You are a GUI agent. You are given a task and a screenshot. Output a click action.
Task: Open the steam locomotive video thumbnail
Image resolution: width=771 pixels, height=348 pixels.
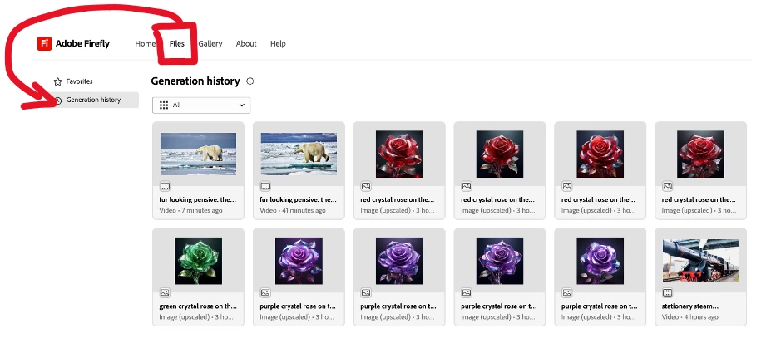(700, 261)
